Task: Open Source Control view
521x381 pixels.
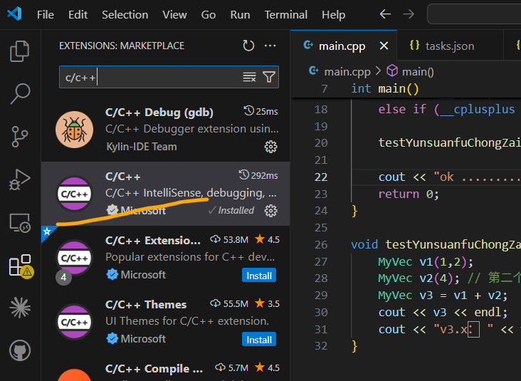Action: (x=20, y=136)
